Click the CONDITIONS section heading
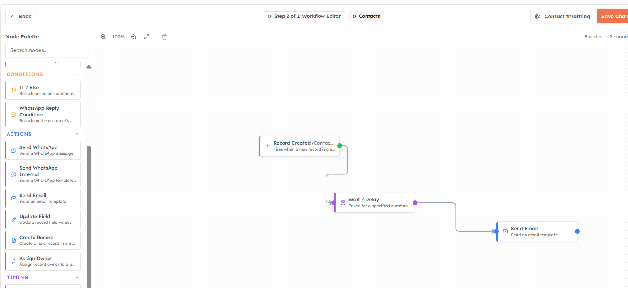This screenshot has height=288, width=628. [x=25, y=74]
